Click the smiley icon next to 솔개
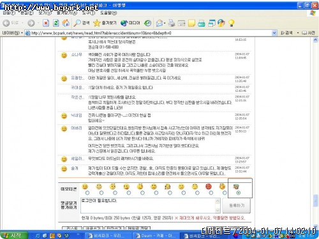This screenshot has width=319, height=239. [x=64, y=169]
